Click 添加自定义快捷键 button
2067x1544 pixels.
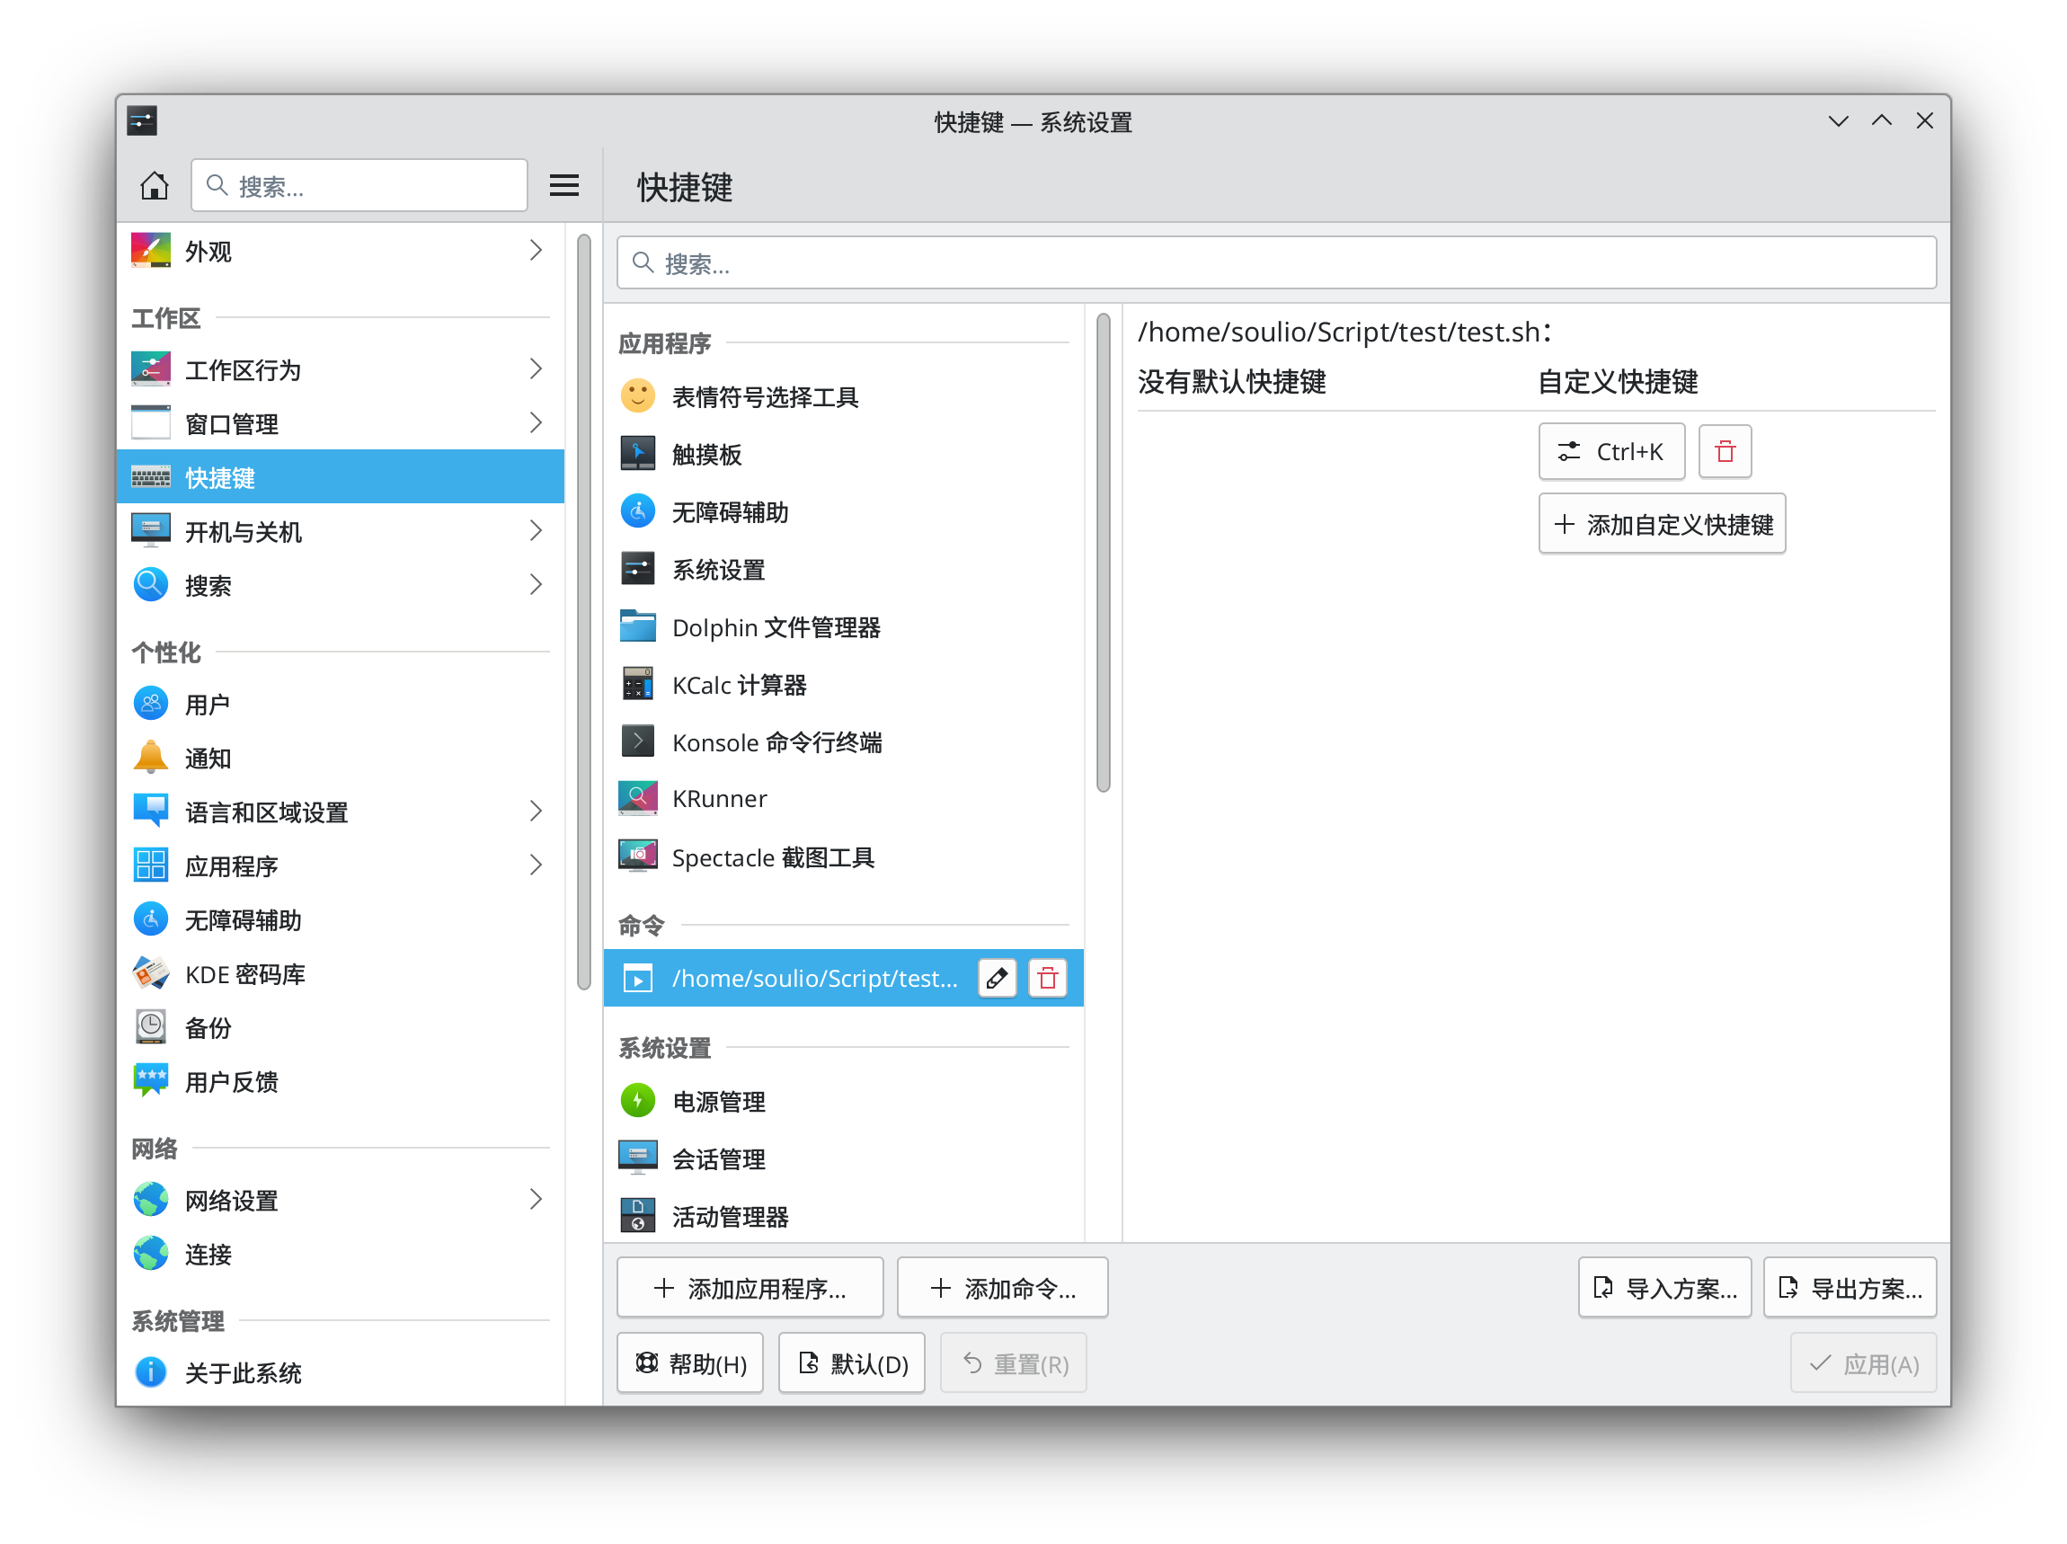1662,524
